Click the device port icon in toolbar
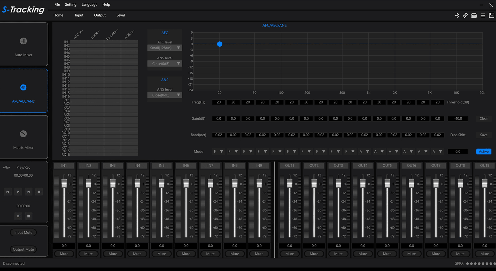 pos(474,16)
